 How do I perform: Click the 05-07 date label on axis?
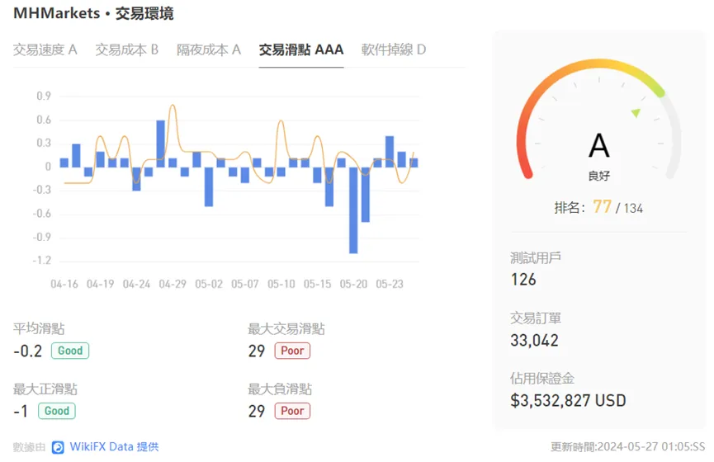[x=245, y=284]
